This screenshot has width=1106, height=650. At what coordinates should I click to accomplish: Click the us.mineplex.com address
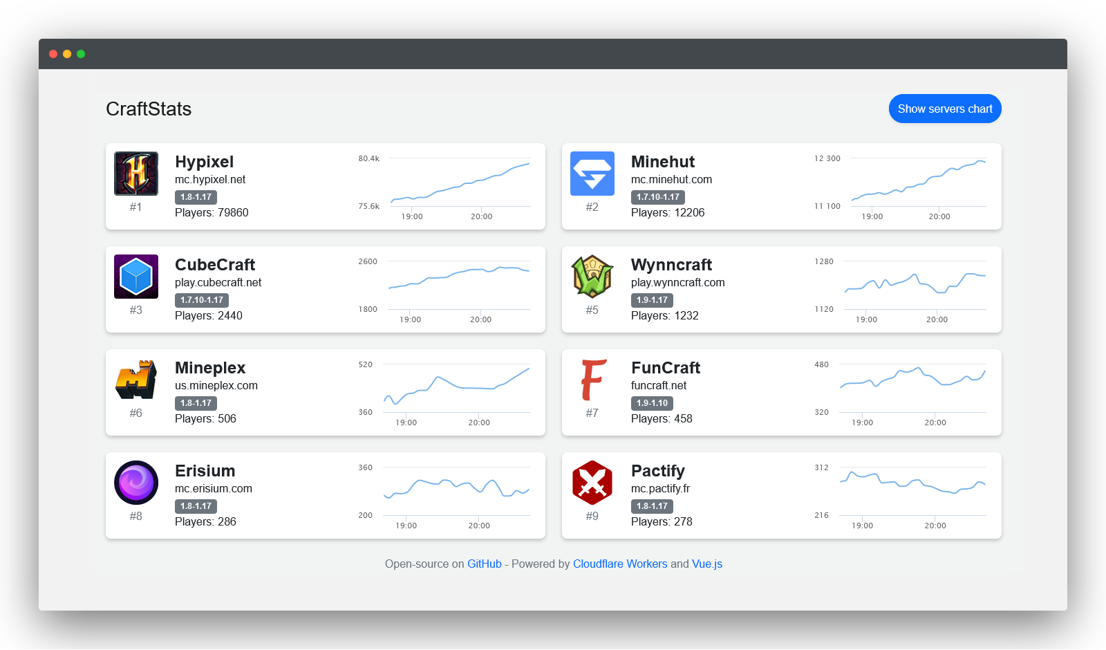[216, 386]
